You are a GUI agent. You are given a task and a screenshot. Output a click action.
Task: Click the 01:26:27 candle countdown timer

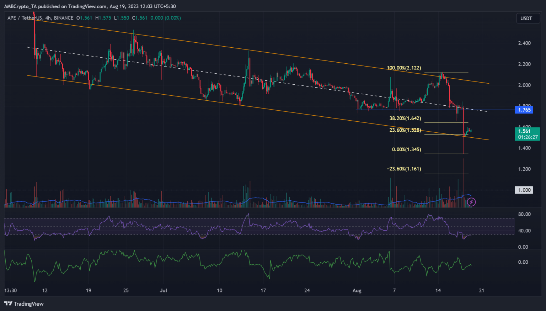527,136
